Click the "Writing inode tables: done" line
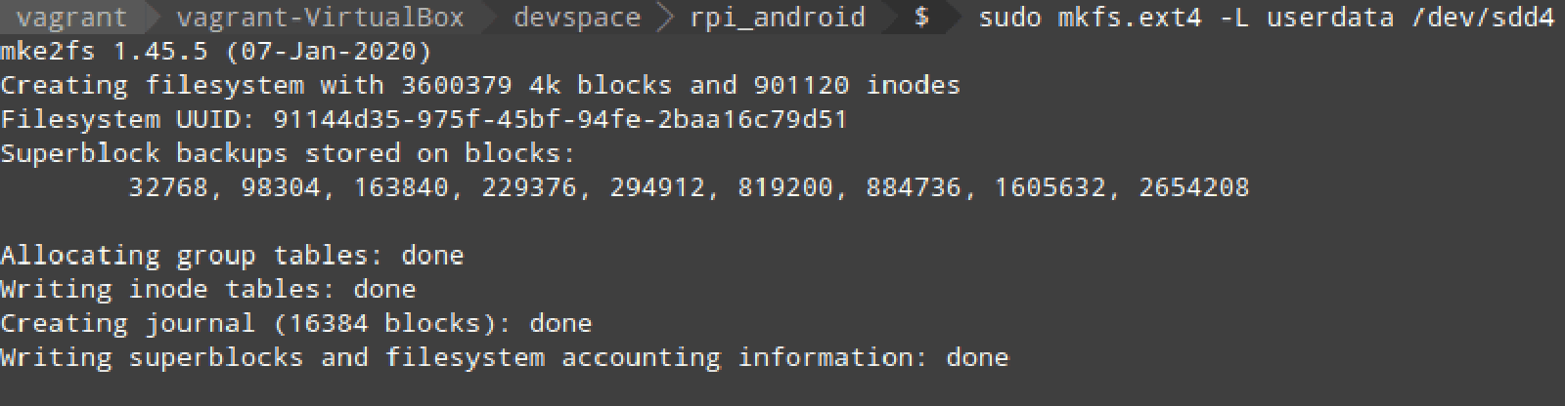Viewport: 1565px width, 406px height. point(208,290)
